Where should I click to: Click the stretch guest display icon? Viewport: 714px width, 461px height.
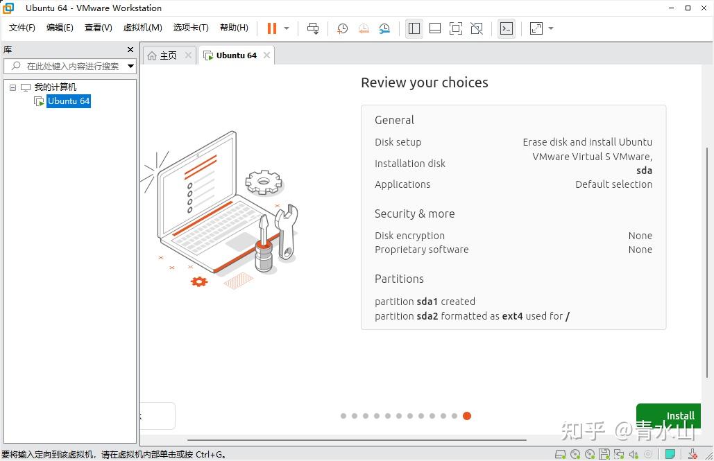(536, 28)
